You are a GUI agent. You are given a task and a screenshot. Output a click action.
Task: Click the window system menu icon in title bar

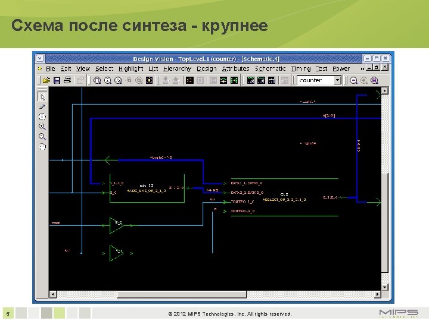[40, 58]
